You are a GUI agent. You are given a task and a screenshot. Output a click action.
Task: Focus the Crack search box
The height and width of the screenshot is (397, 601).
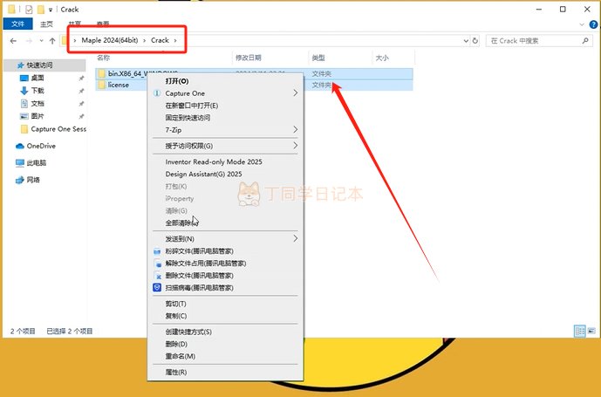click(x=538, y=41)
